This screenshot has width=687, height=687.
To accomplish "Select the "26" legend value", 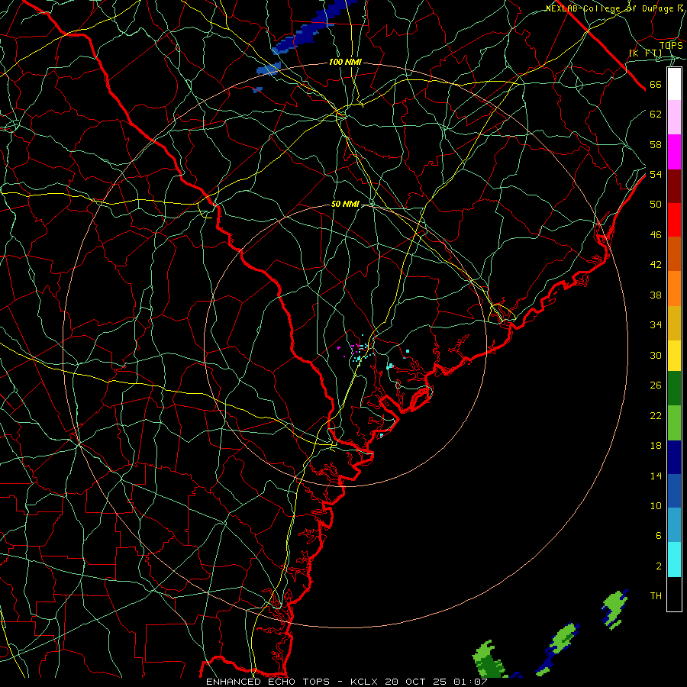I will point(656,385).
